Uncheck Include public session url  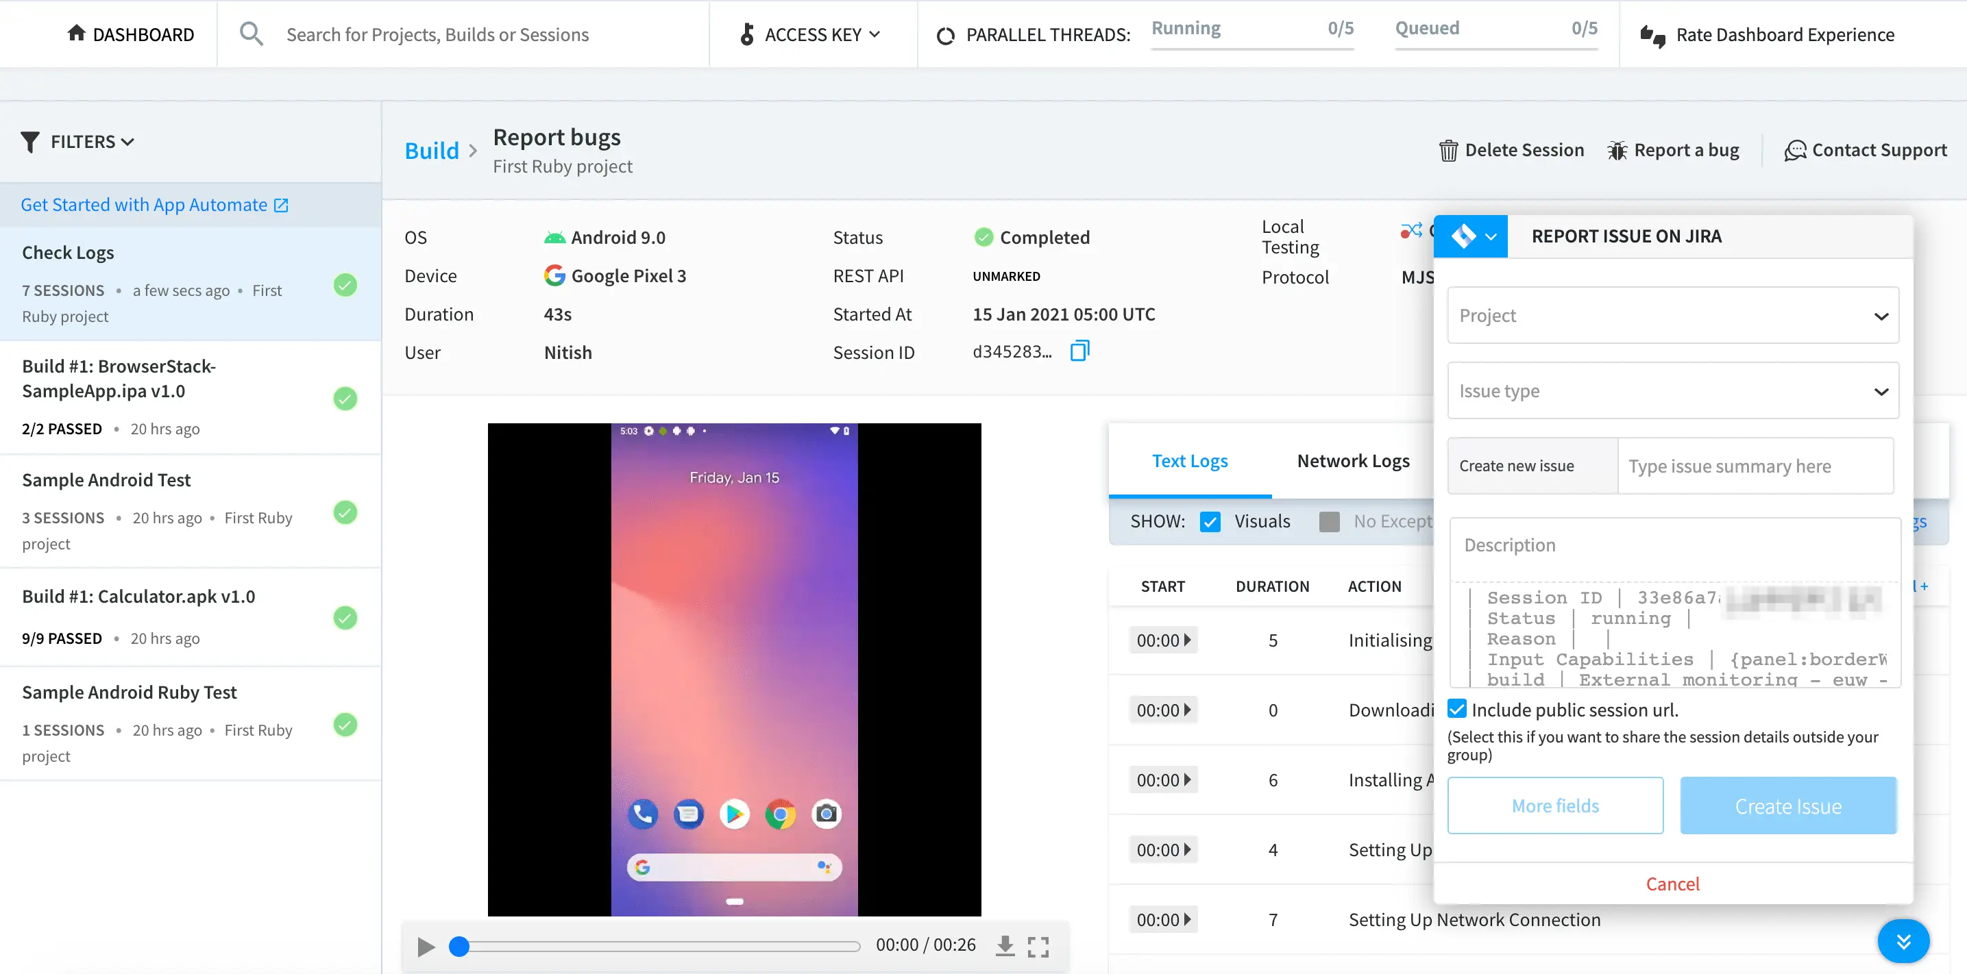pos(1457,709)
